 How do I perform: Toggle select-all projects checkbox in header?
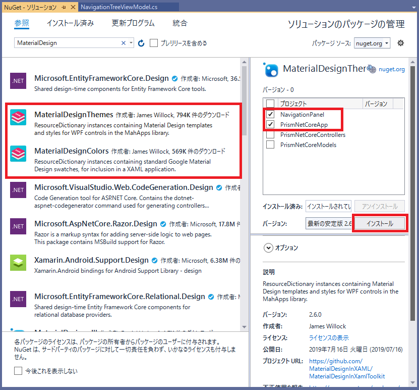point(270,104)
